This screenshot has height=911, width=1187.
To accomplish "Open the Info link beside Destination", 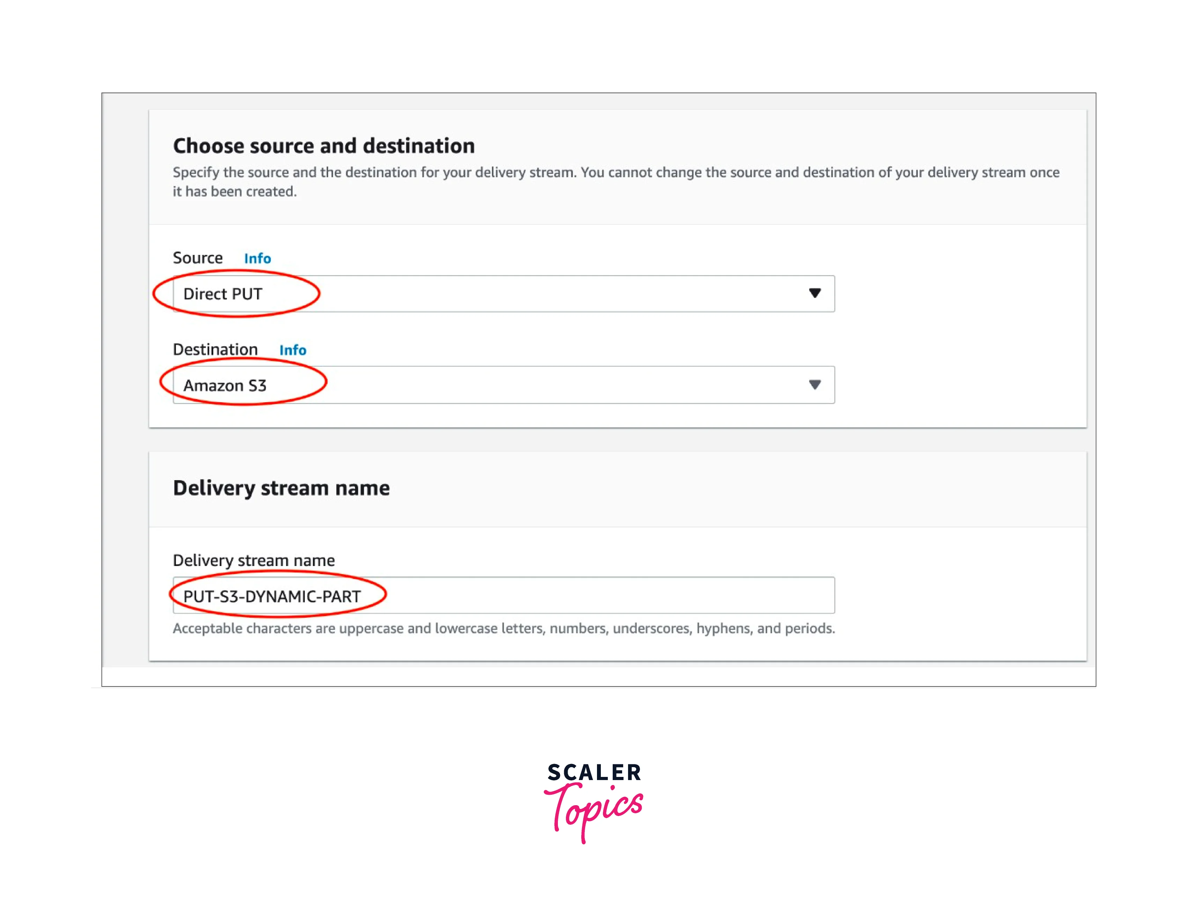I will click(x=292, y=350).
